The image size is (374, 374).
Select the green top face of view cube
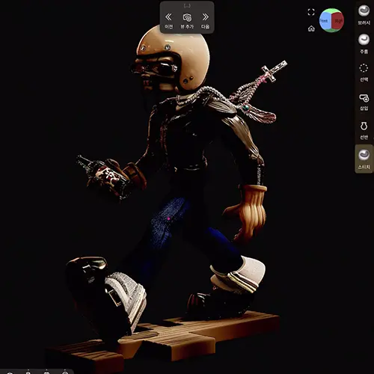click(x=332, y=10)
